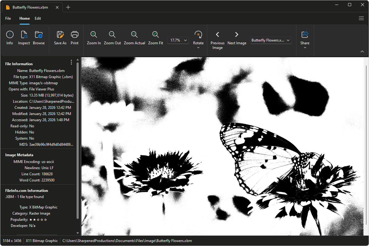This screenshot has width=369, height=246.
Task: Select the Inspect tool
Action: coord(24,38)
